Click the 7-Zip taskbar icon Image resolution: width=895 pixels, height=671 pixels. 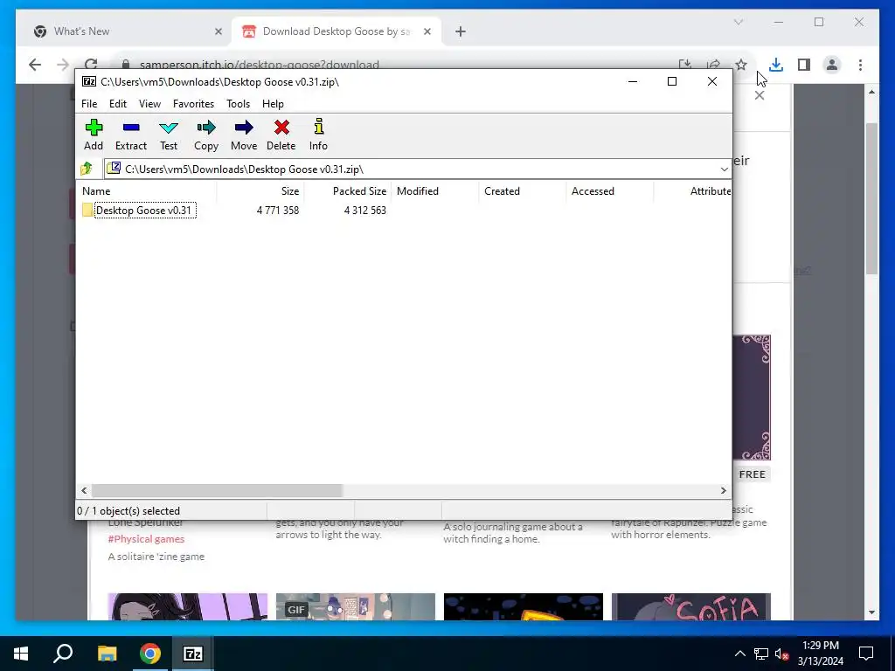click(192, 654)
